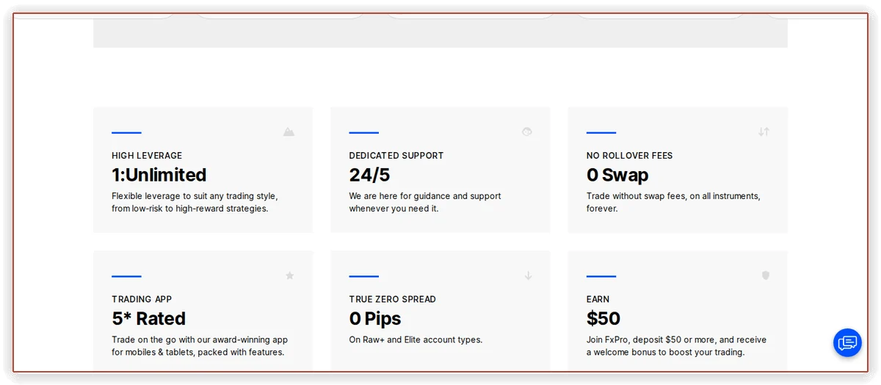Screen dimensions: 881x385
Task: Select the 5* Rated heading
Action: [148, 319]
